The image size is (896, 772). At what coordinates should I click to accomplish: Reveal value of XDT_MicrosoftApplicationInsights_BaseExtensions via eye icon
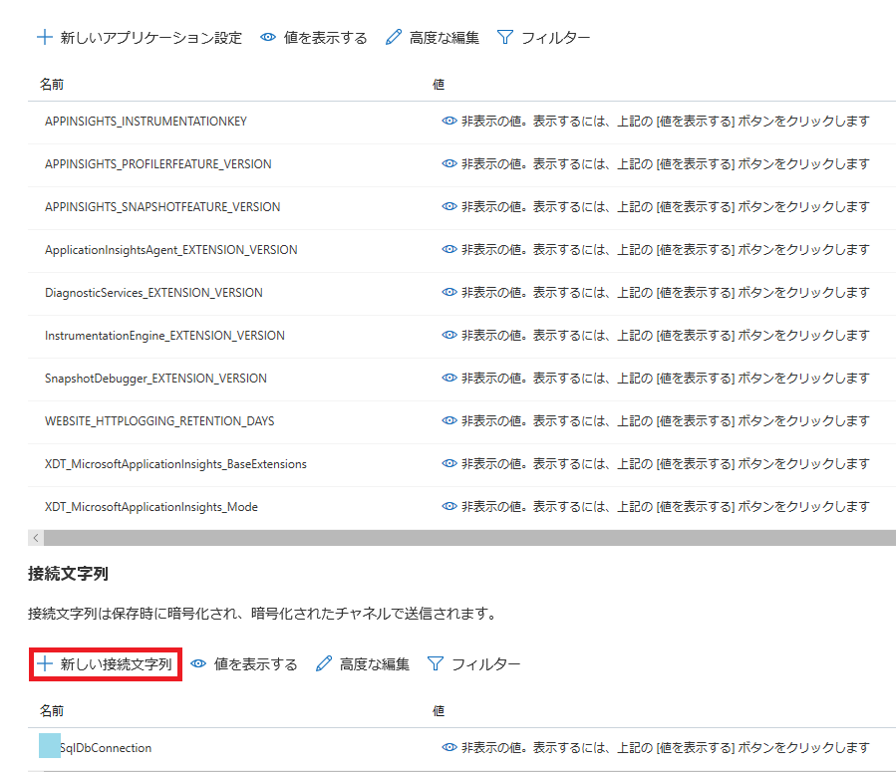tap(449, 463)
